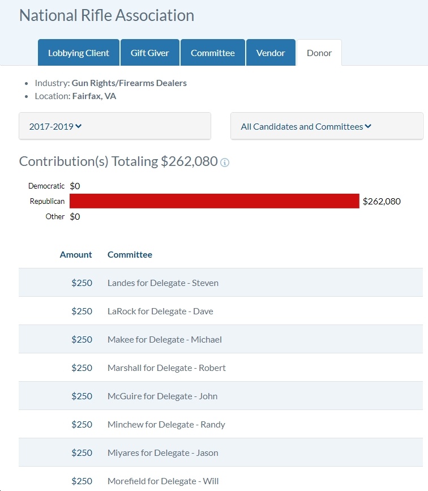Switch to the Lobbying Client tab
Screen dimensions: 428x491
pos(79,53)
